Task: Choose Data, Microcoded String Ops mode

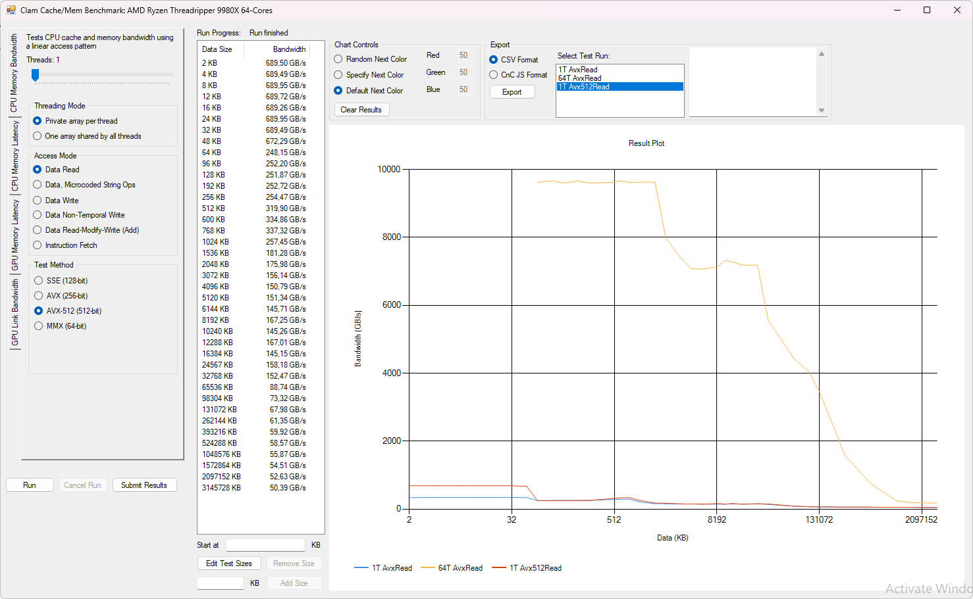Action: click(84, 185)
